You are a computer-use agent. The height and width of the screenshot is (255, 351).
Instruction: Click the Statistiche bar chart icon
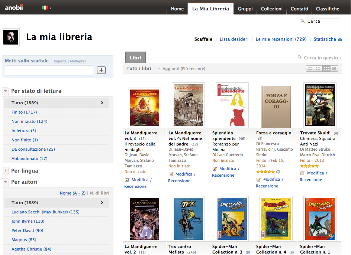pyautogui.click(x=340, y=39)
